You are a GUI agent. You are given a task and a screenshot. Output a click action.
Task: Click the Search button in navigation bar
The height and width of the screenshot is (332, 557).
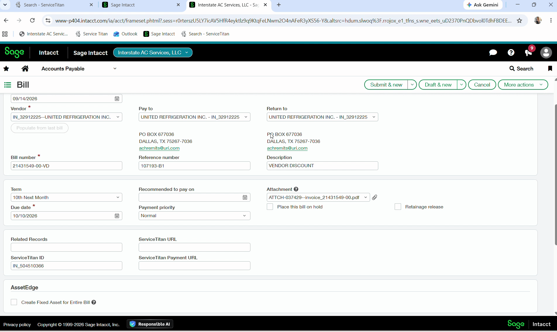click(x=521, y=69)
